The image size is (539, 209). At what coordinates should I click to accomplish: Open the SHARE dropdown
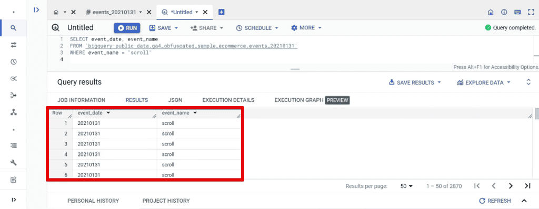(206, 28)
